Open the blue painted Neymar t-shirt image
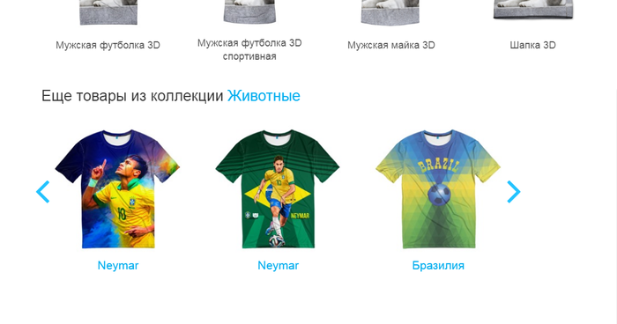This screenshot has height=324, width=617. [x=117, y=188]
